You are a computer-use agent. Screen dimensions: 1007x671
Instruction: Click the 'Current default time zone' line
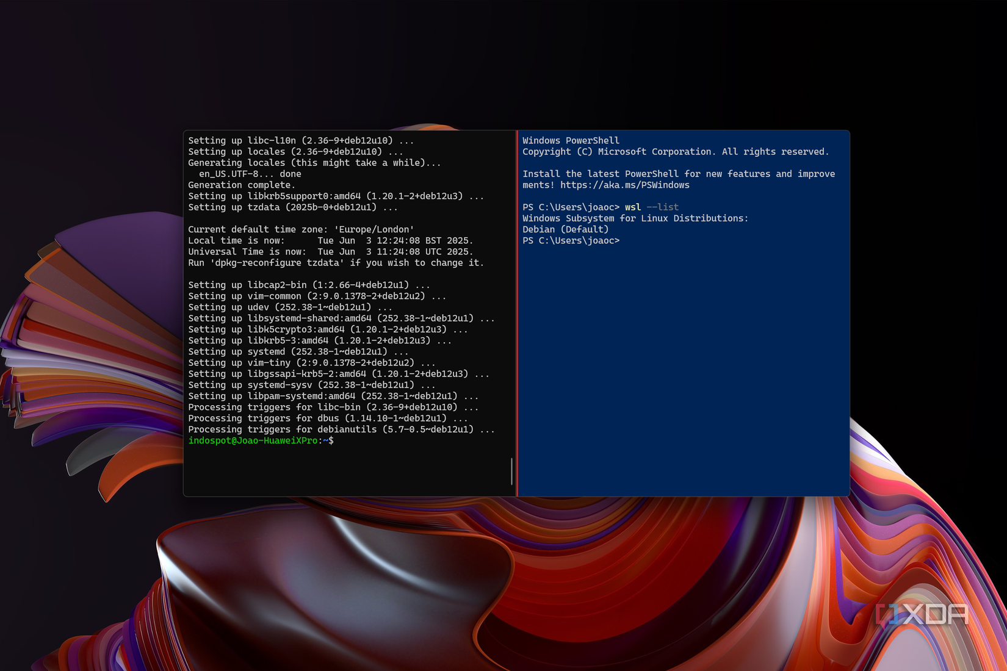(x=301, y=229)
